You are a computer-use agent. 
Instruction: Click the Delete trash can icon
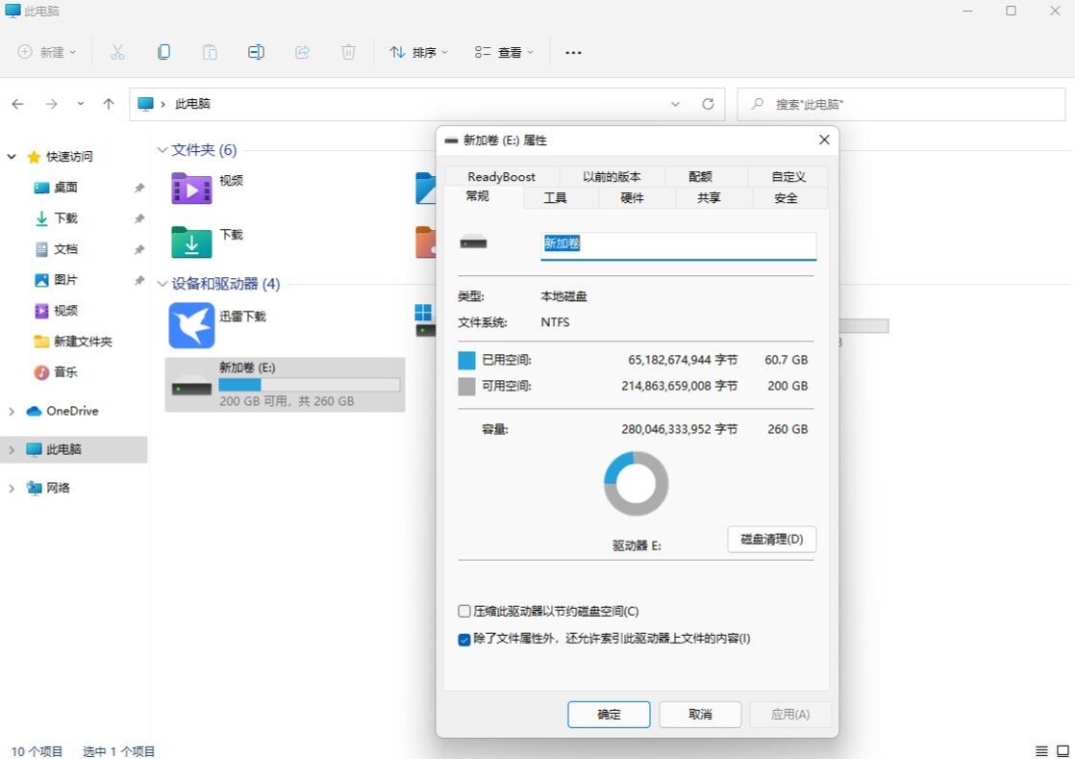[348, 52]
